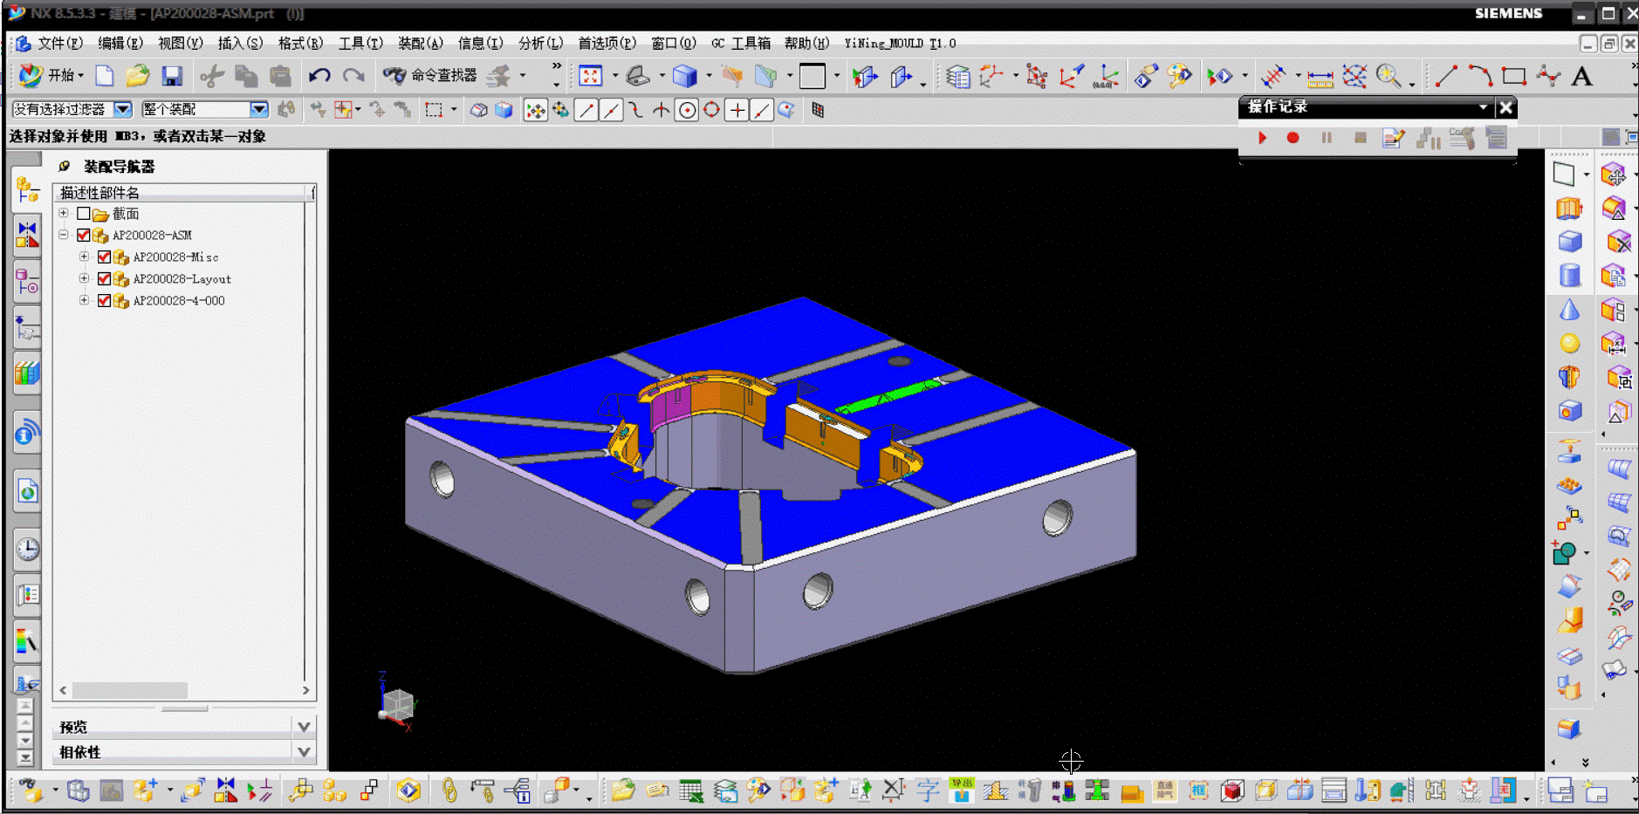This screenshot has width=1639, height=814.
Task: Click the Block primitive icon in right toolbar
Action: (1569, 242)
